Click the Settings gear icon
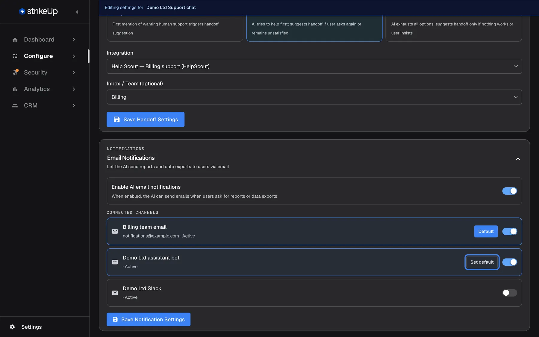 (12, 327)
